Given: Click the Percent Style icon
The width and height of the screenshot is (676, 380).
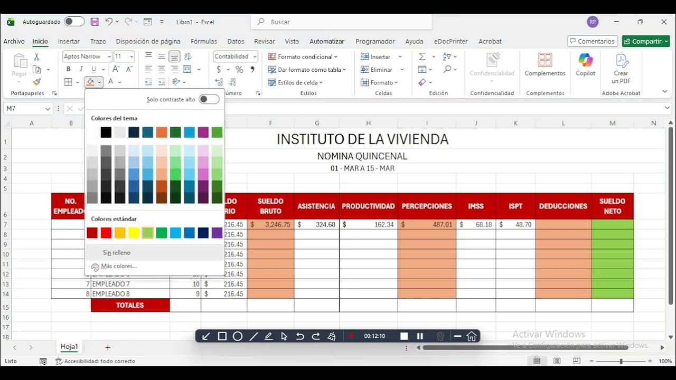Looking at the screenshot, I should [239, 69].
